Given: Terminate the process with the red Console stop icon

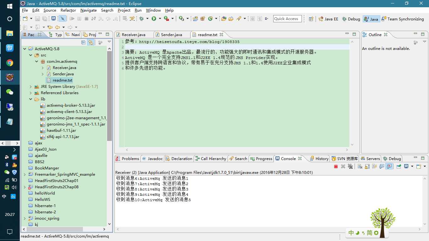Looking at the screenshot, I should point(336,167).
